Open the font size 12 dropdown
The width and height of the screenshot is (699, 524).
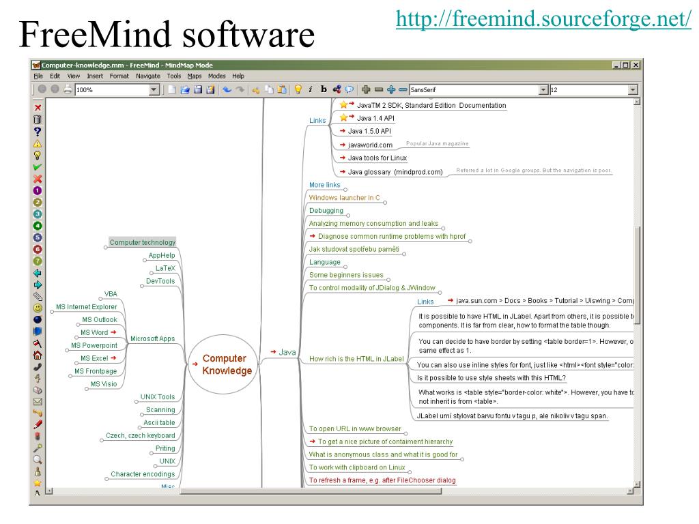633,89
